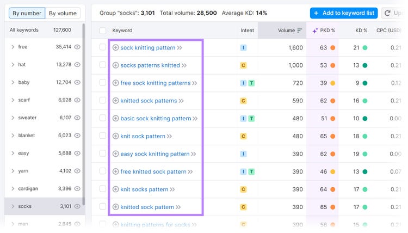This screenshot has width=408, height=233.
Task: Open 'basic sock knitting pattern' keyword link
Action: [x=156, y=119]
